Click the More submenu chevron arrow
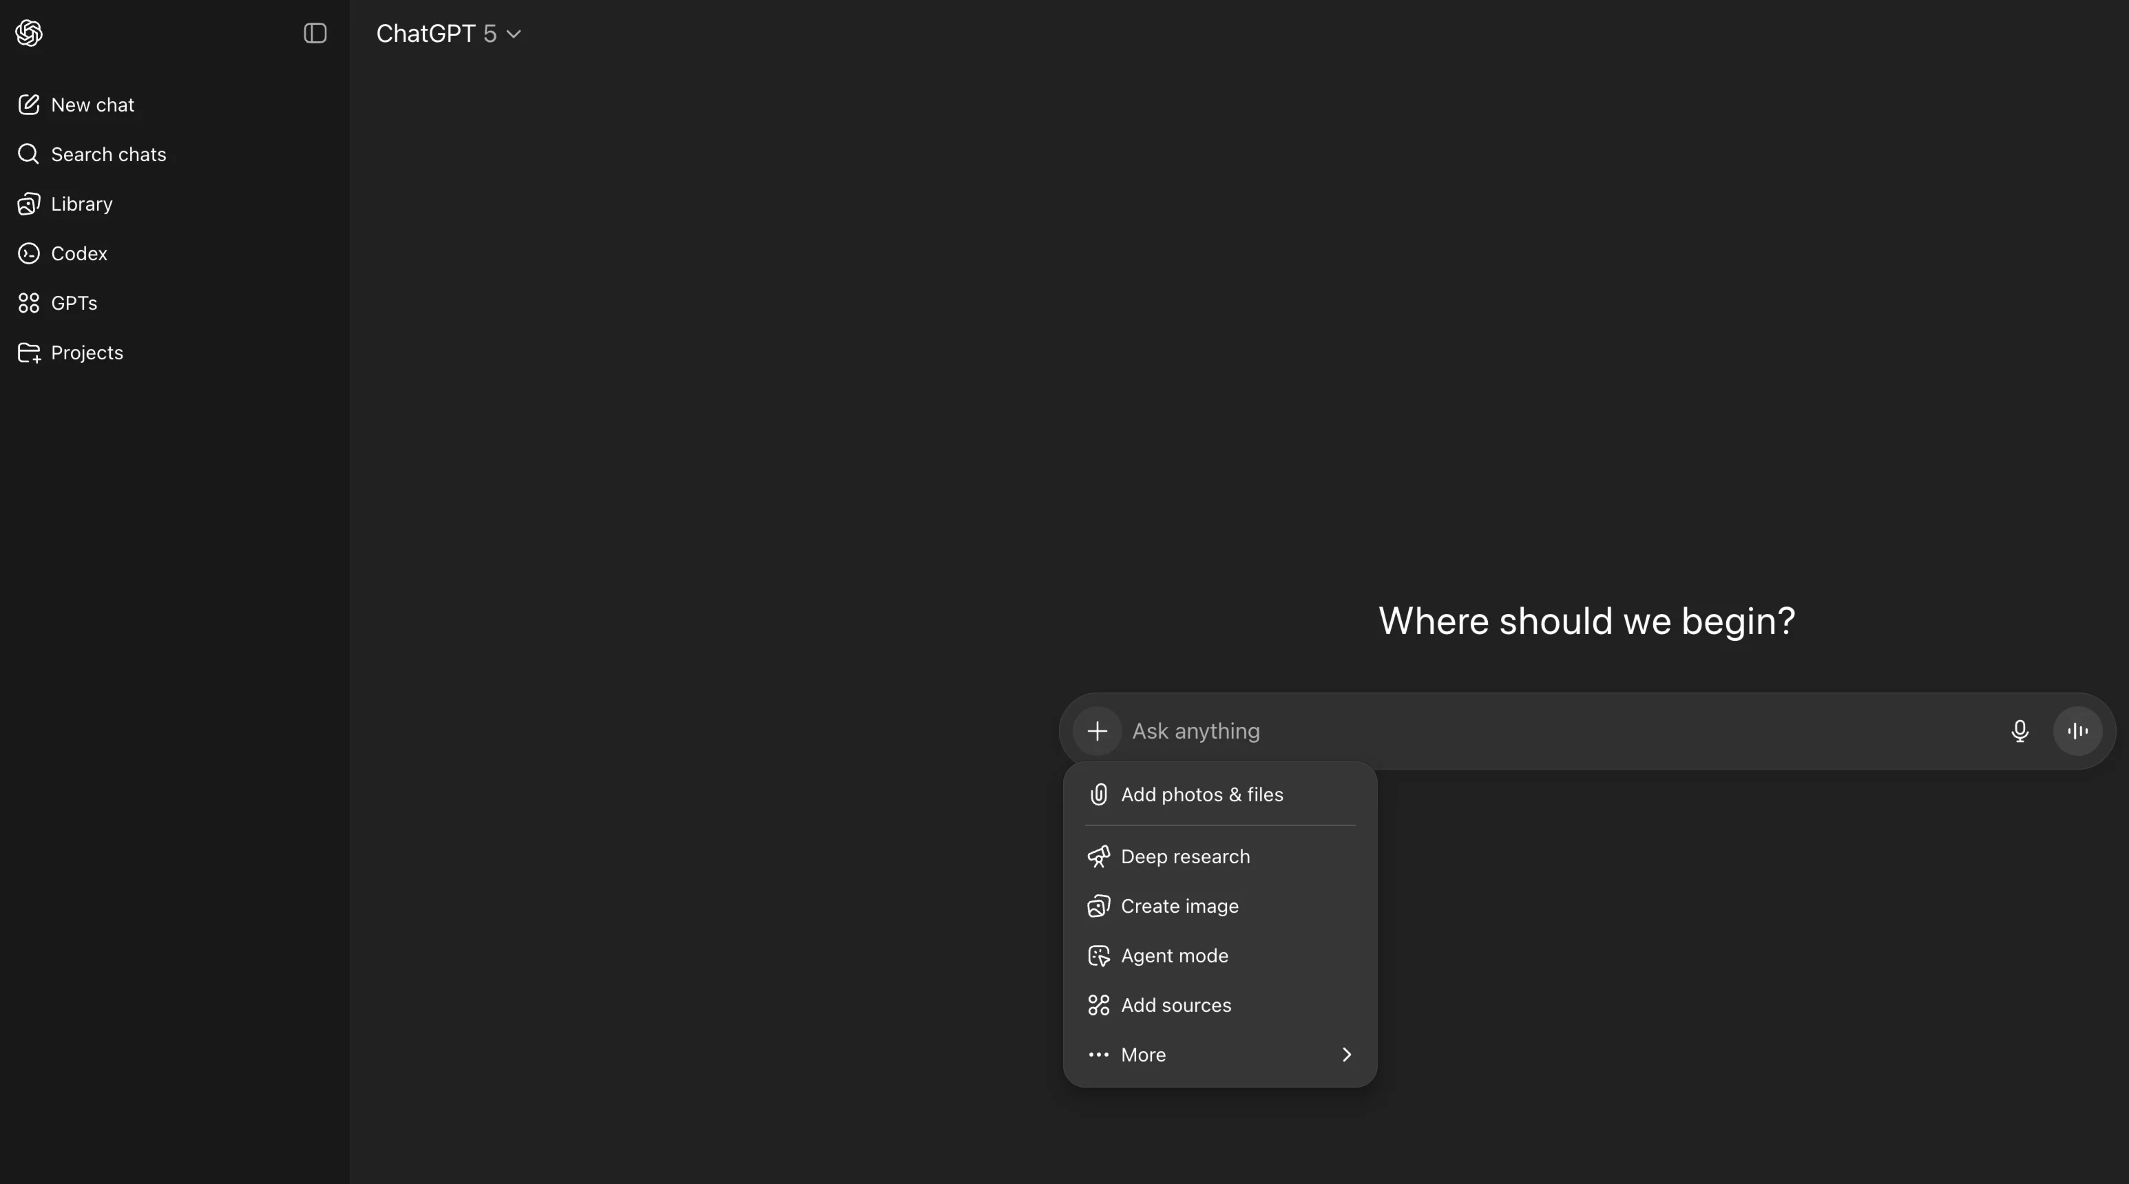Screen dimensions: 2129x1184 point(1346,1055)
